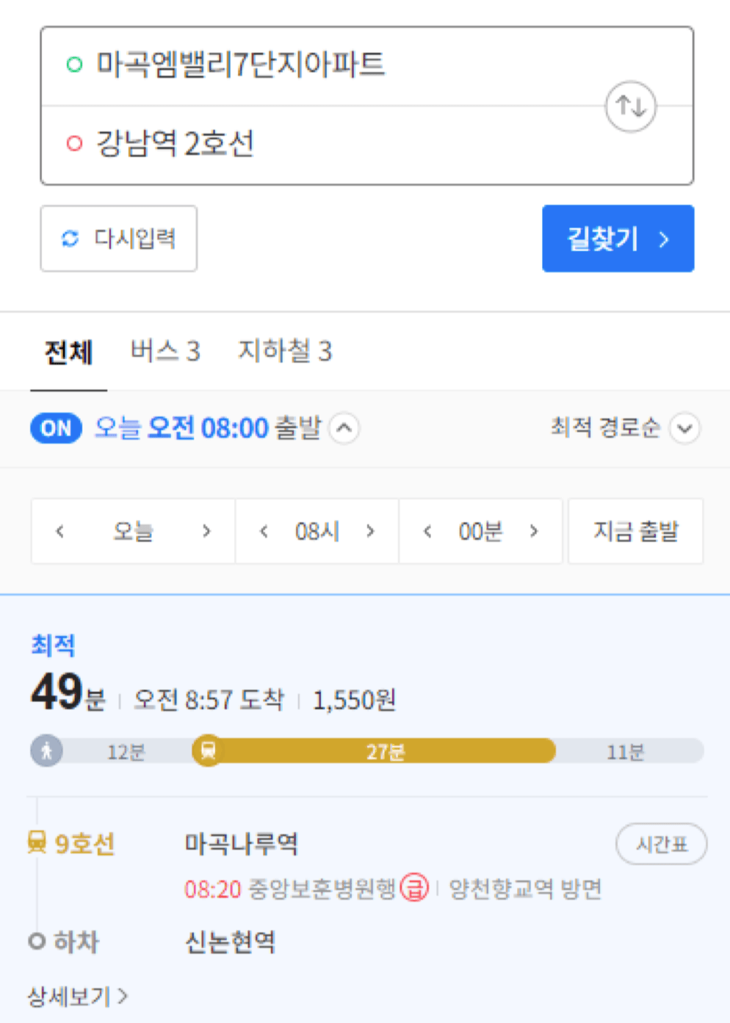Screen dimensions: 730x1023
Task: Toggle the ON departure time switch
Action: point(56,428)
